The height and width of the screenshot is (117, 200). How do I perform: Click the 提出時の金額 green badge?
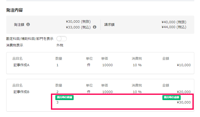pos(172,97)
